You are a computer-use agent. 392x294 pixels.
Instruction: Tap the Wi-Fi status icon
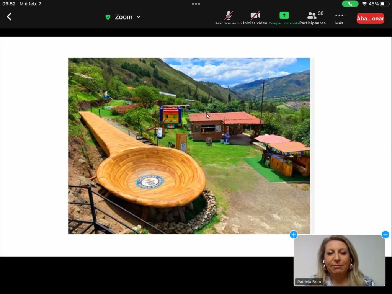tap(364, 4)
